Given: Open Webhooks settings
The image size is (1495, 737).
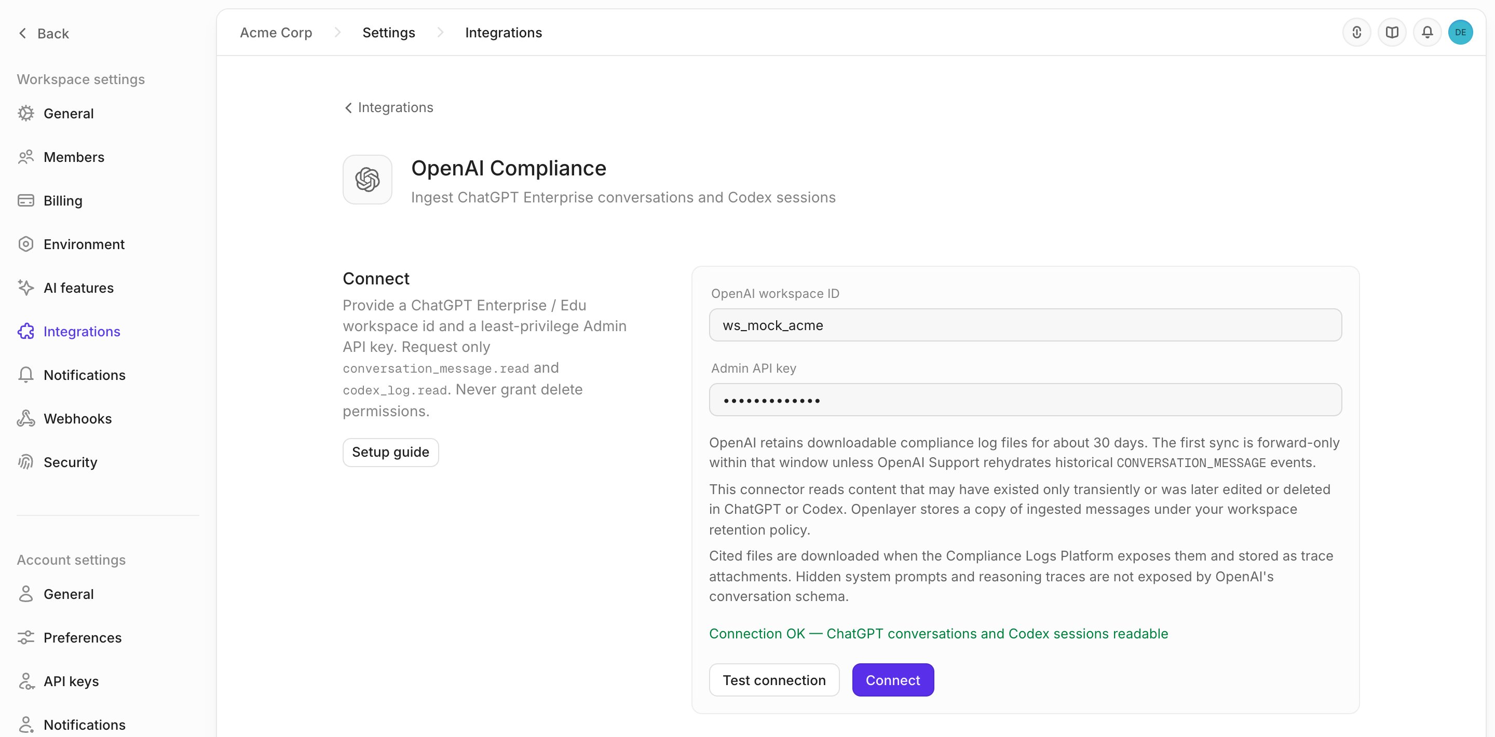Looking at the screenshot, I should (x=78, y=418).
